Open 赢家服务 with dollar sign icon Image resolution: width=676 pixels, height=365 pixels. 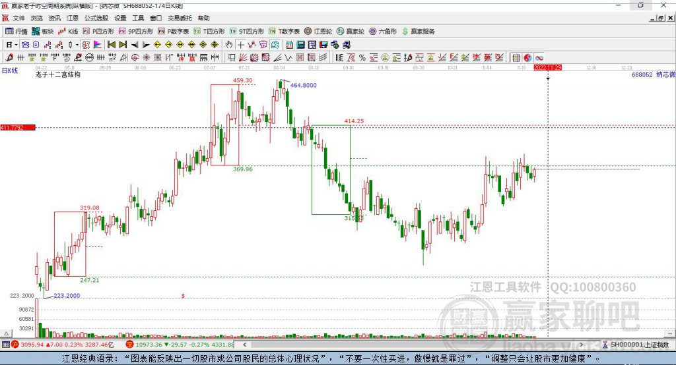418,32
